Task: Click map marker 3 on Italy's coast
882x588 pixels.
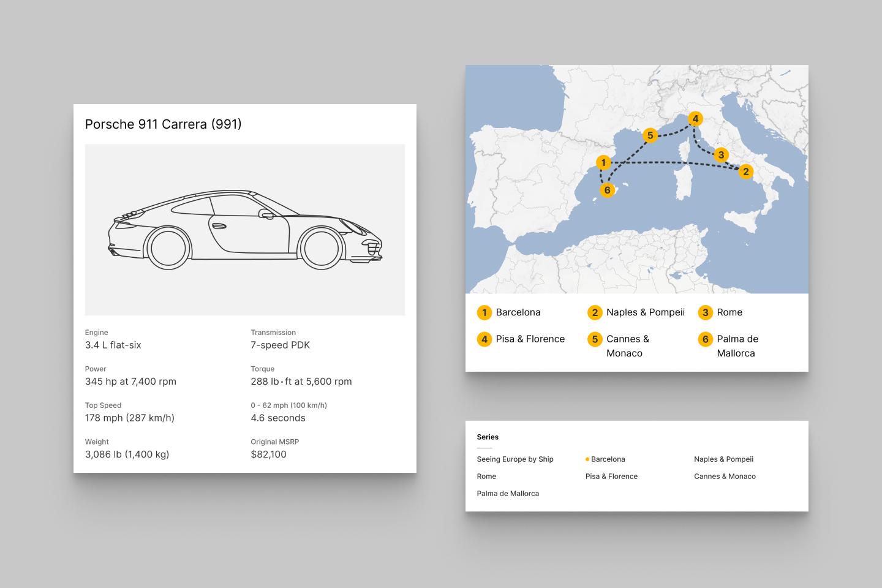Action: pyautogui.click(x=721, y=155)
